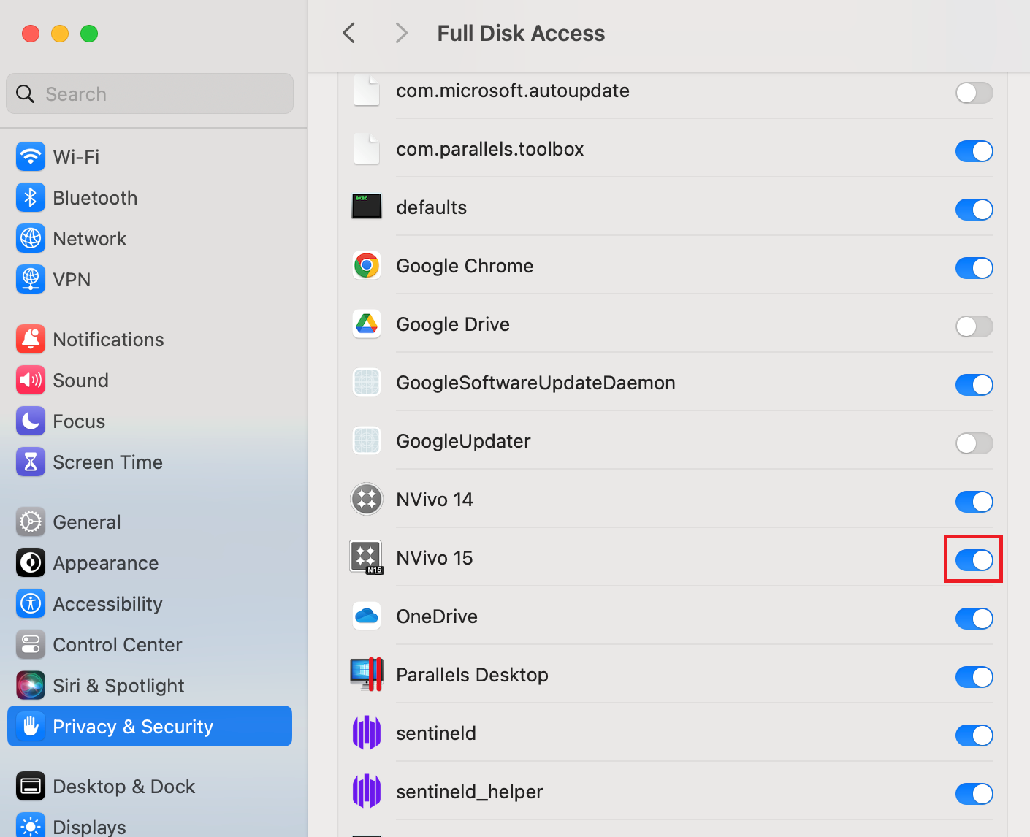Disable Full Disk Access for NVivo 15
Image resolution: width=1030 pixels, height=837 pixels.
[974, 559]
